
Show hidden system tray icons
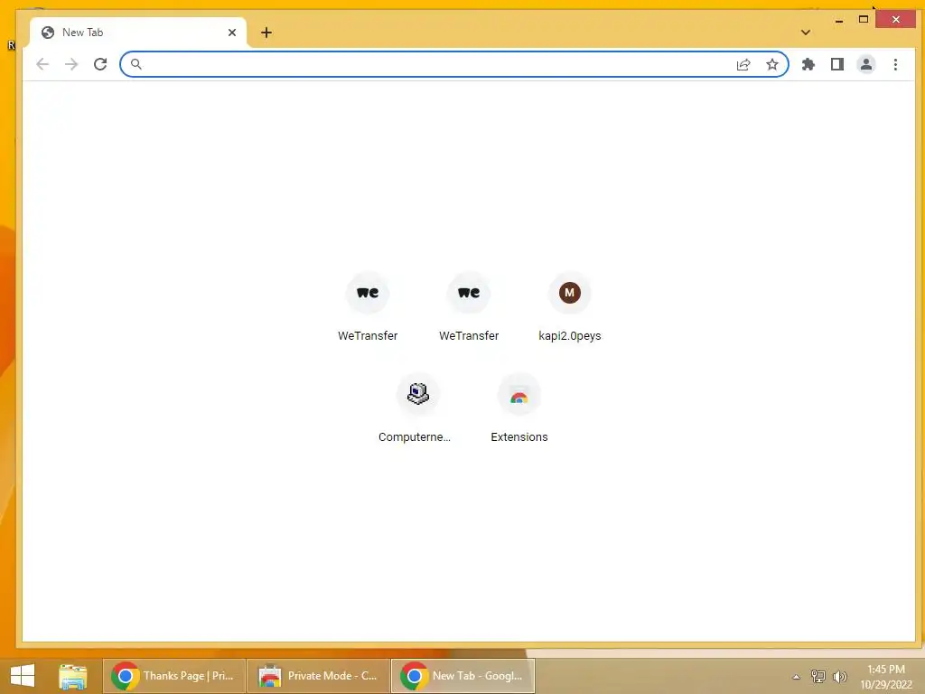[x=797, y=677]
